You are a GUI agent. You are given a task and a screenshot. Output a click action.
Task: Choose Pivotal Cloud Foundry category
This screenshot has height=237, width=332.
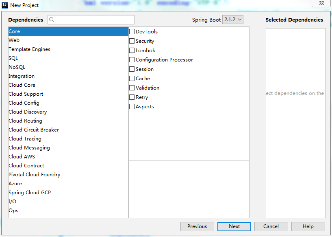click(x=68, y=174)
